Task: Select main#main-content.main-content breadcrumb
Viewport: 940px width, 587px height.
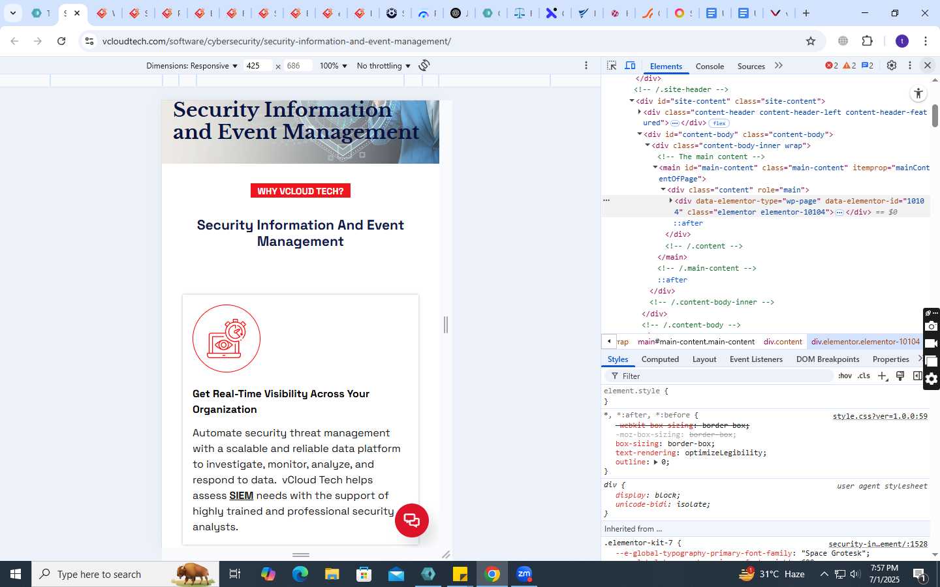Action: pos(696,342)
